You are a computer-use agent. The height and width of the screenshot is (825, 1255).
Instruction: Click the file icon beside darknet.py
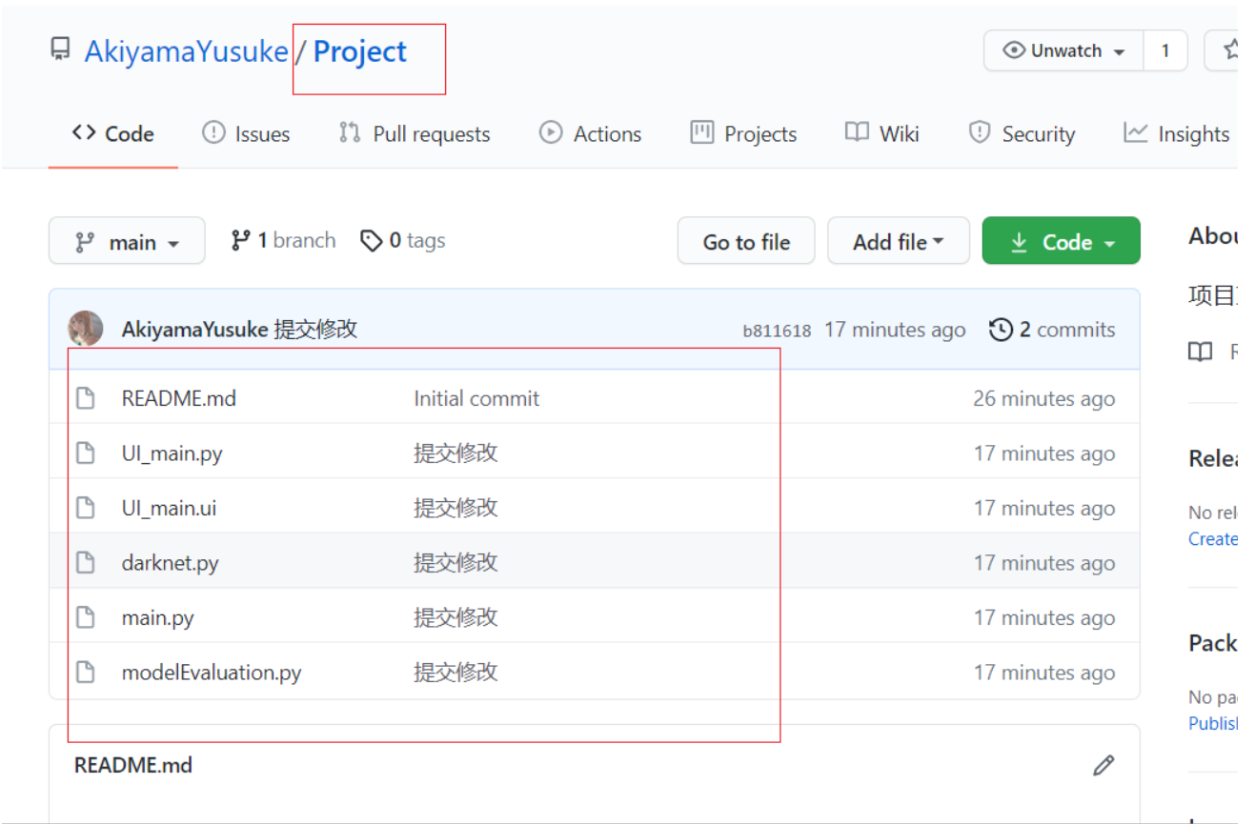tap(86, 562)
